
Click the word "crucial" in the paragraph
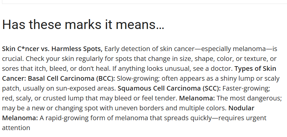(x=12, y=59)
